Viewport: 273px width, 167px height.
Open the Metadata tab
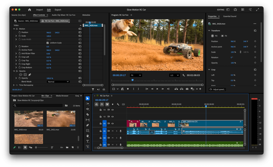86,15
